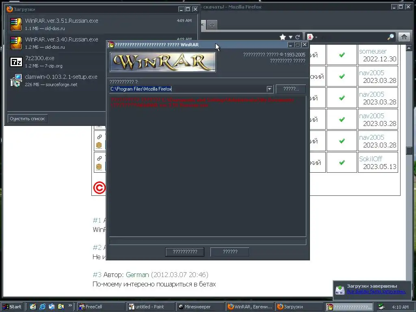The height and width of the screenshot is (312, 416).
Task: Click the first quick launch icon beside Start
Action: (x=33, y=307)
